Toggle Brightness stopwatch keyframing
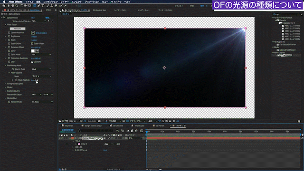Viewport: 304px width, 171px height. click(x=9, y=36)
